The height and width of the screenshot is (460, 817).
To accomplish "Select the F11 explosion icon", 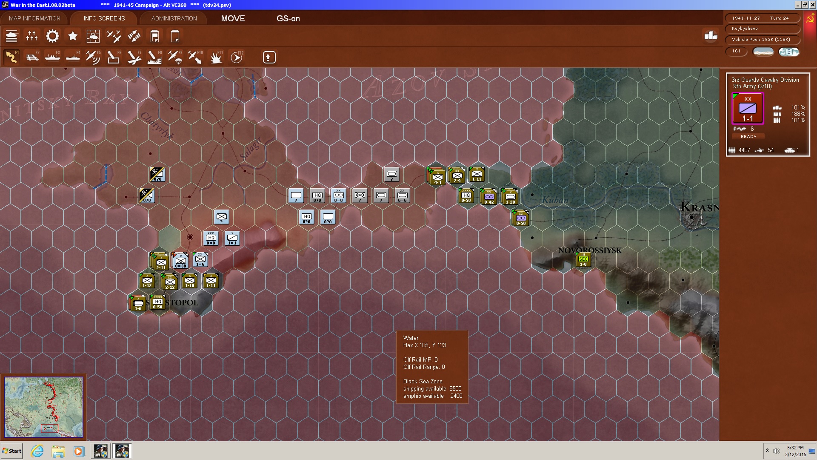I will tap(216, 57).
